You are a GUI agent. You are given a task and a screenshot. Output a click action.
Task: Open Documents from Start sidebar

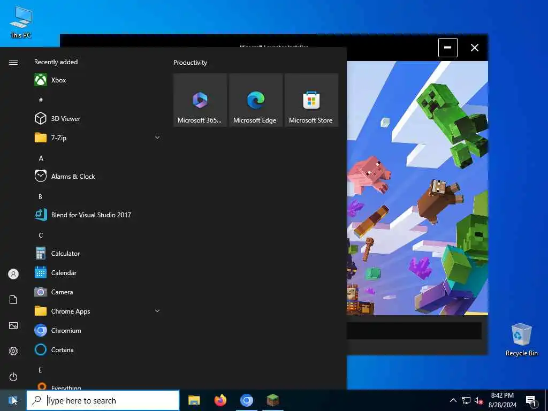13,300
